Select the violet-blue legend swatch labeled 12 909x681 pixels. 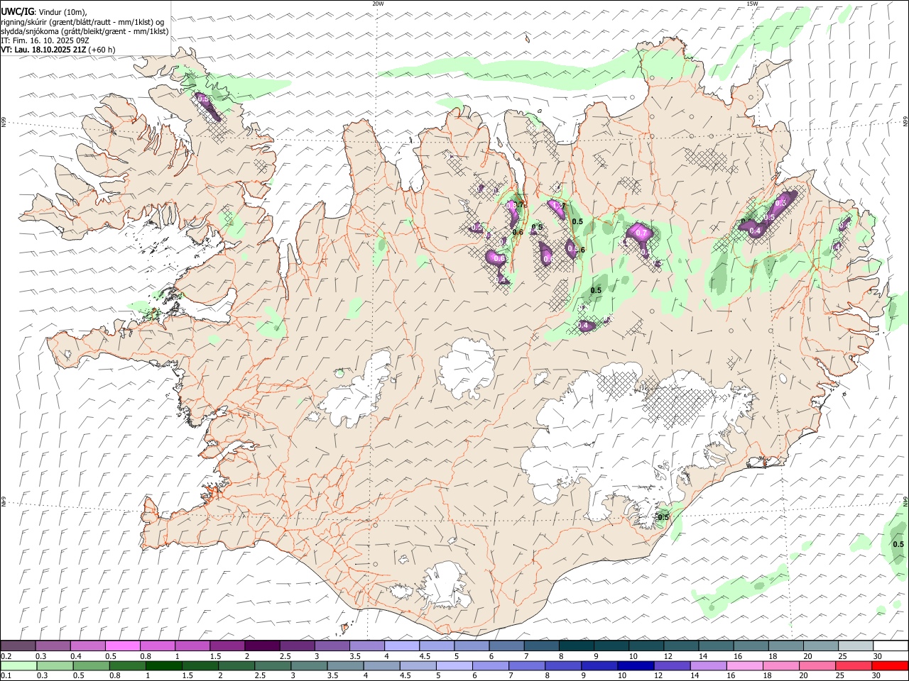pyautogui.click(x=672, y=666)
